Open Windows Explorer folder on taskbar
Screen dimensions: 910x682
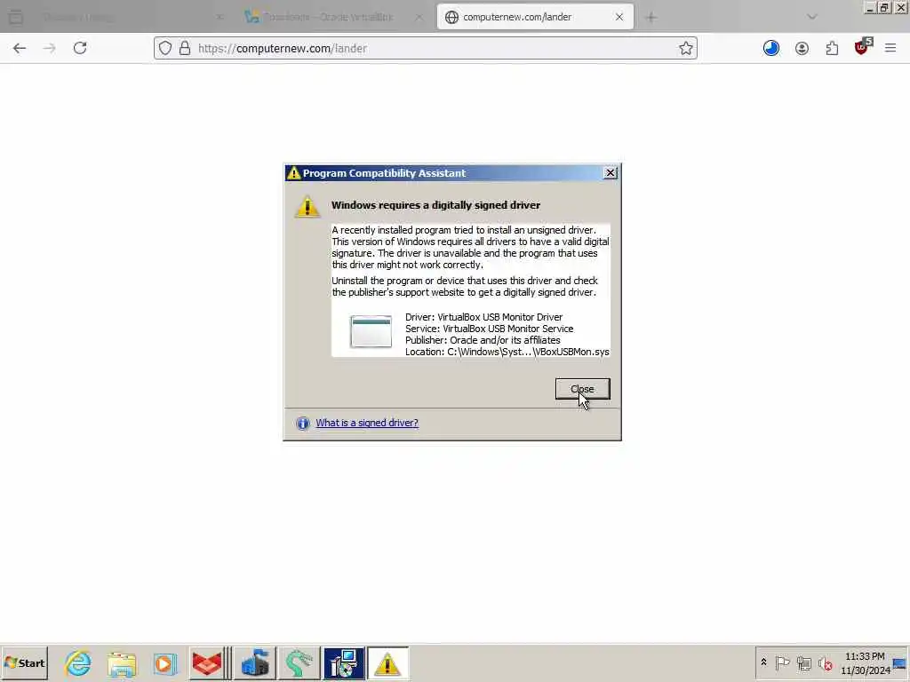(x=121, y=663)
